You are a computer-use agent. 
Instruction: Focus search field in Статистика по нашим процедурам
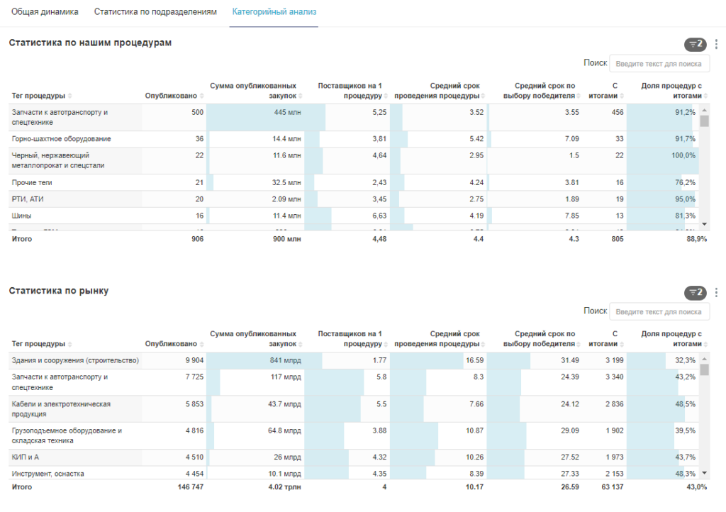pyautogui.click(x=659, y=63)
